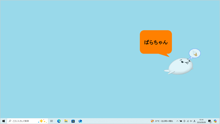Open network connection tray icon

(x=188, y=121)
